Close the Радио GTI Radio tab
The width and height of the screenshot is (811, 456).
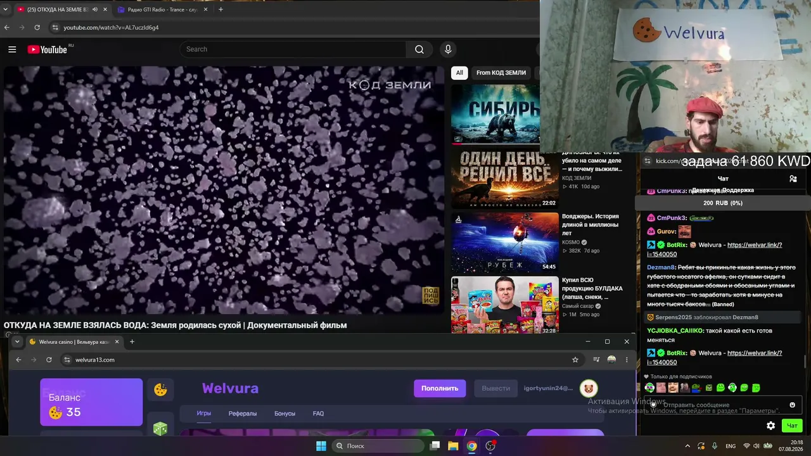point(205,9)
